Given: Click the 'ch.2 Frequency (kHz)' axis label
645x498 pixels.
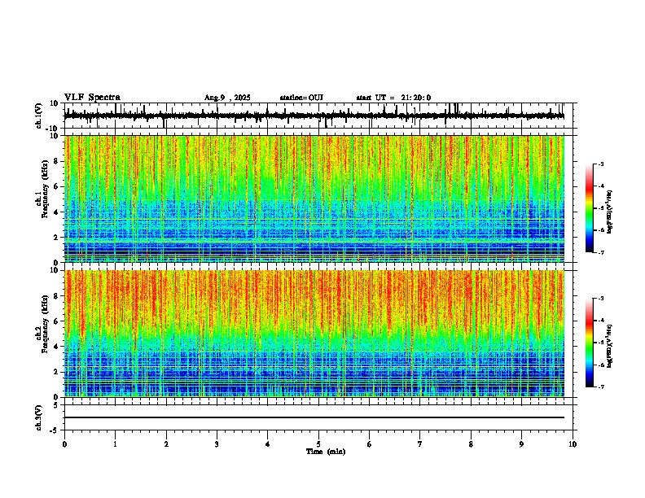Looking at the screenshot, I should [42, 323].
